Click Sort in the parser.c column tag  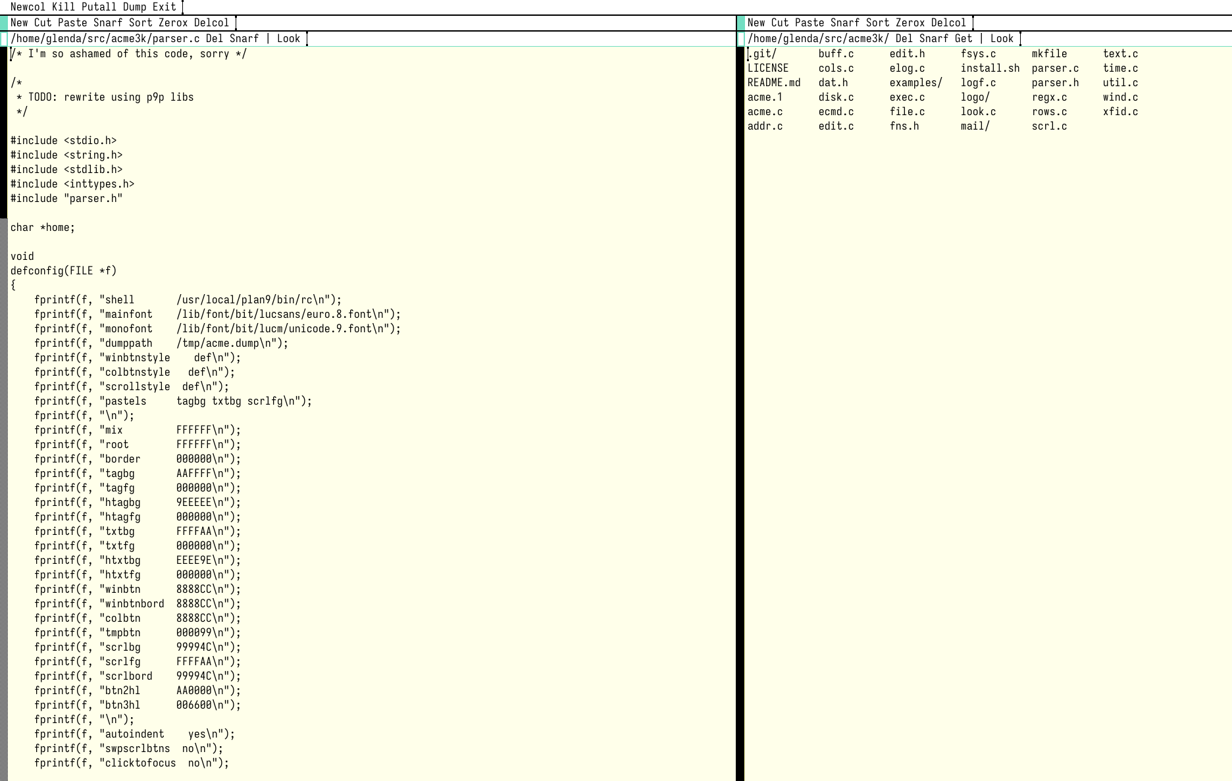141,23
